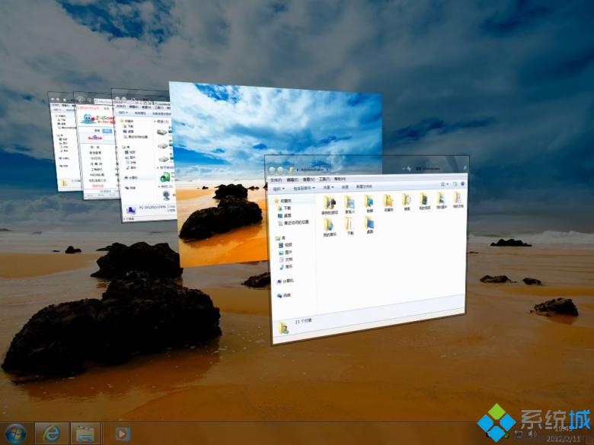Select the web browser window in the Flip 3D stack
Screen dimensions: 594x445
click(x=91, y=145)
